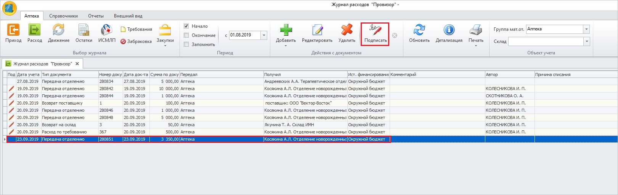Click the ИСМЛП icon
Screen dimensions: 618x195
click(x=107, y=30)
